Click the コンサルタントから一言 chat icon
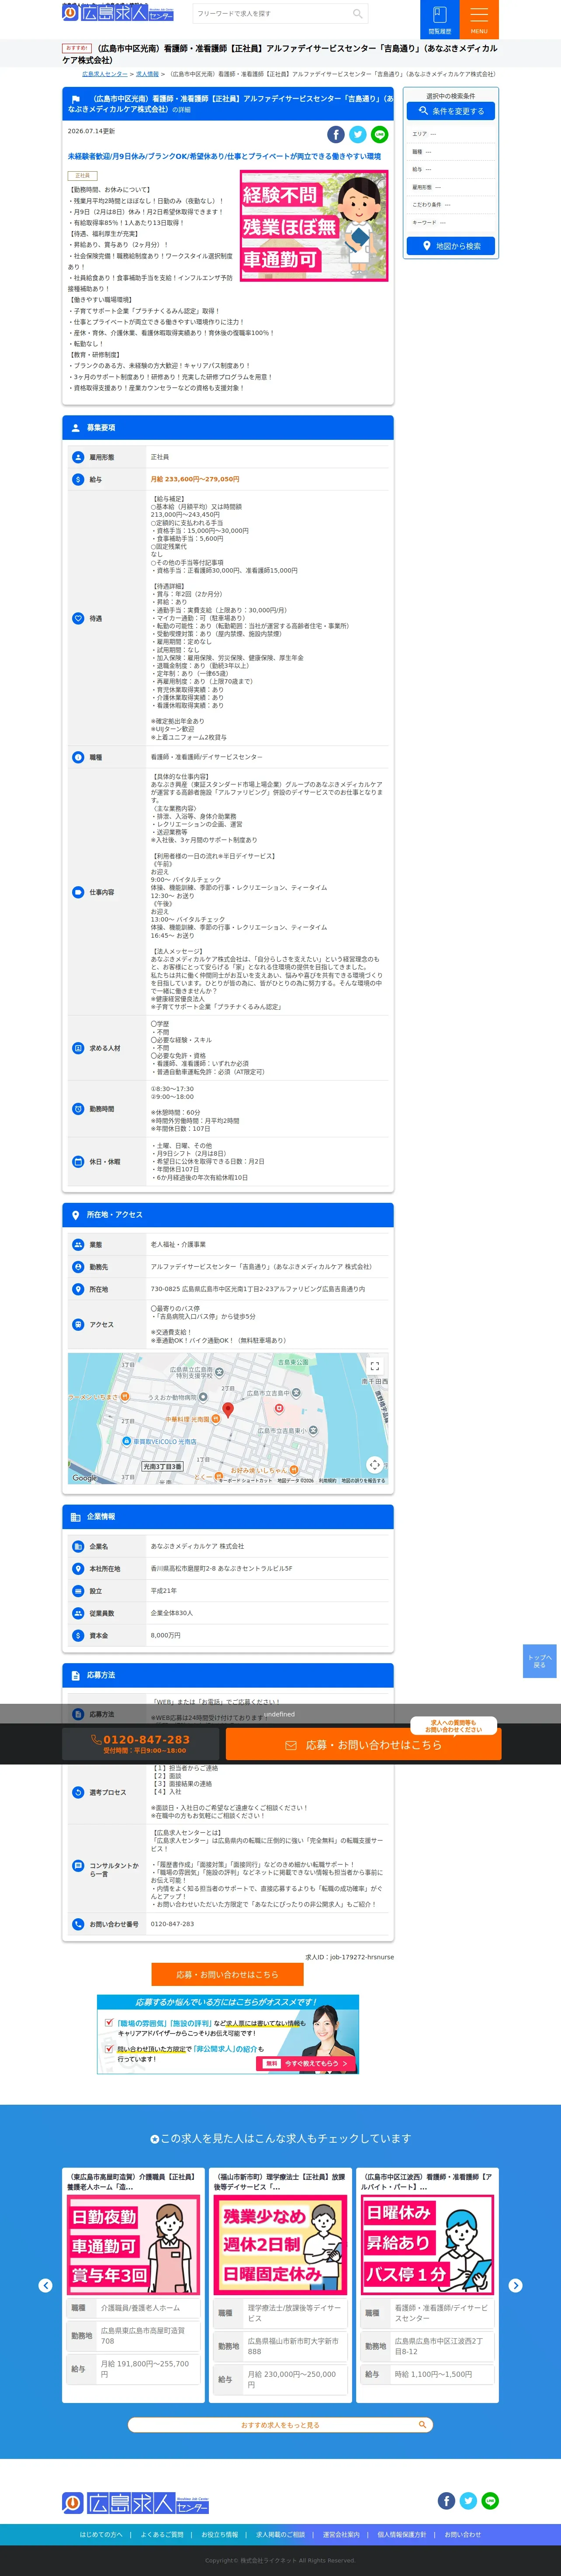 [78, 1865]
